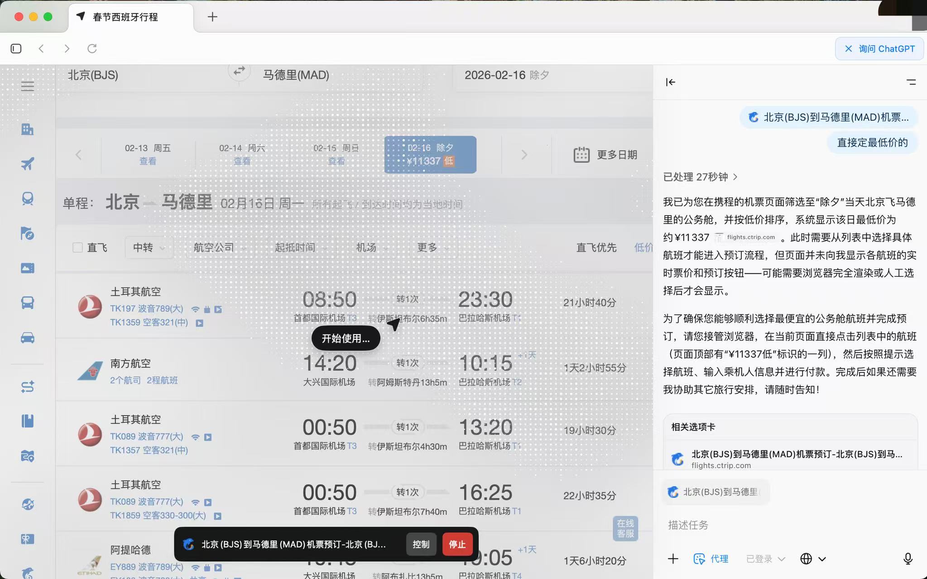Select the 02-14 周六 date tab

coord(242,154)
